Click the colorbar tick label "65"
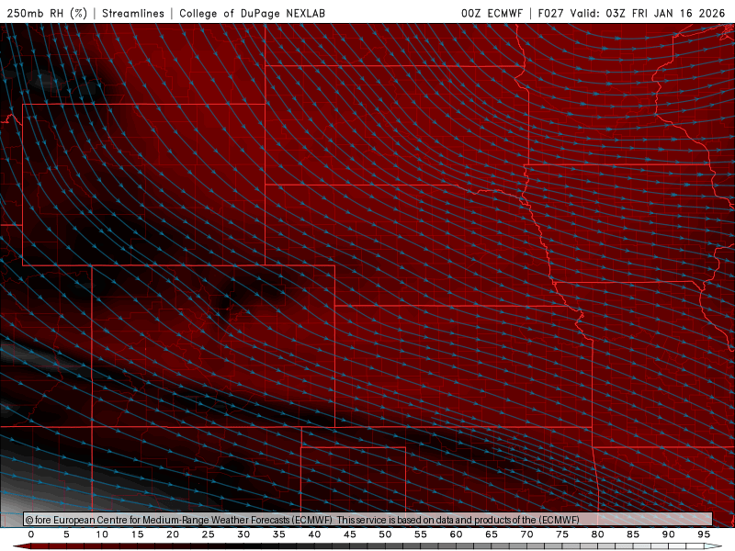This screenshot has width=735, height=551. click(x=492, y=534)
